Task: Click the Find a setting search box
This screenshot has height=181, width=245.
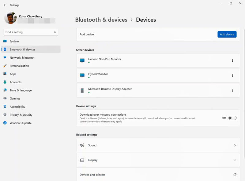Action: coord(31,32)
